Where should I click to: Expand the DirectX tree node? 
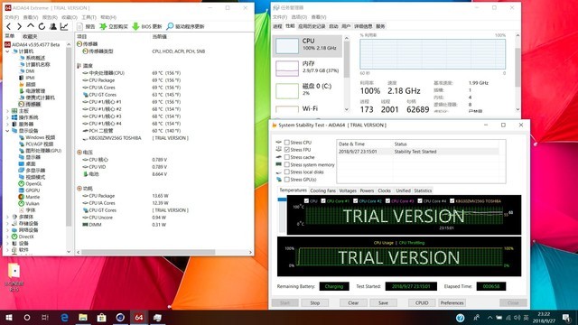coord(8,237)
